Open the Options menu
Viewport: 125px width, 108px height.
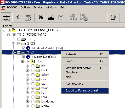click(x=25, y=7)
